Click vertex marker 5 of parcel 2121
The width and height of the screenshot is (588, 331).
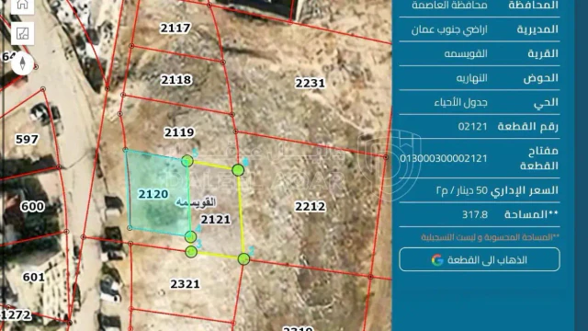(x=187, y=161)
